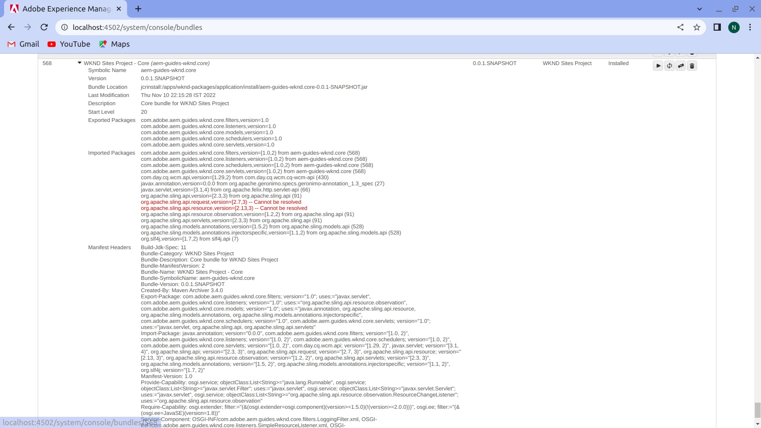Click Created-By: Maven Archiver 3.4.0 line
The width and height of the screenshot is (761, 428).
click(182, 291)
